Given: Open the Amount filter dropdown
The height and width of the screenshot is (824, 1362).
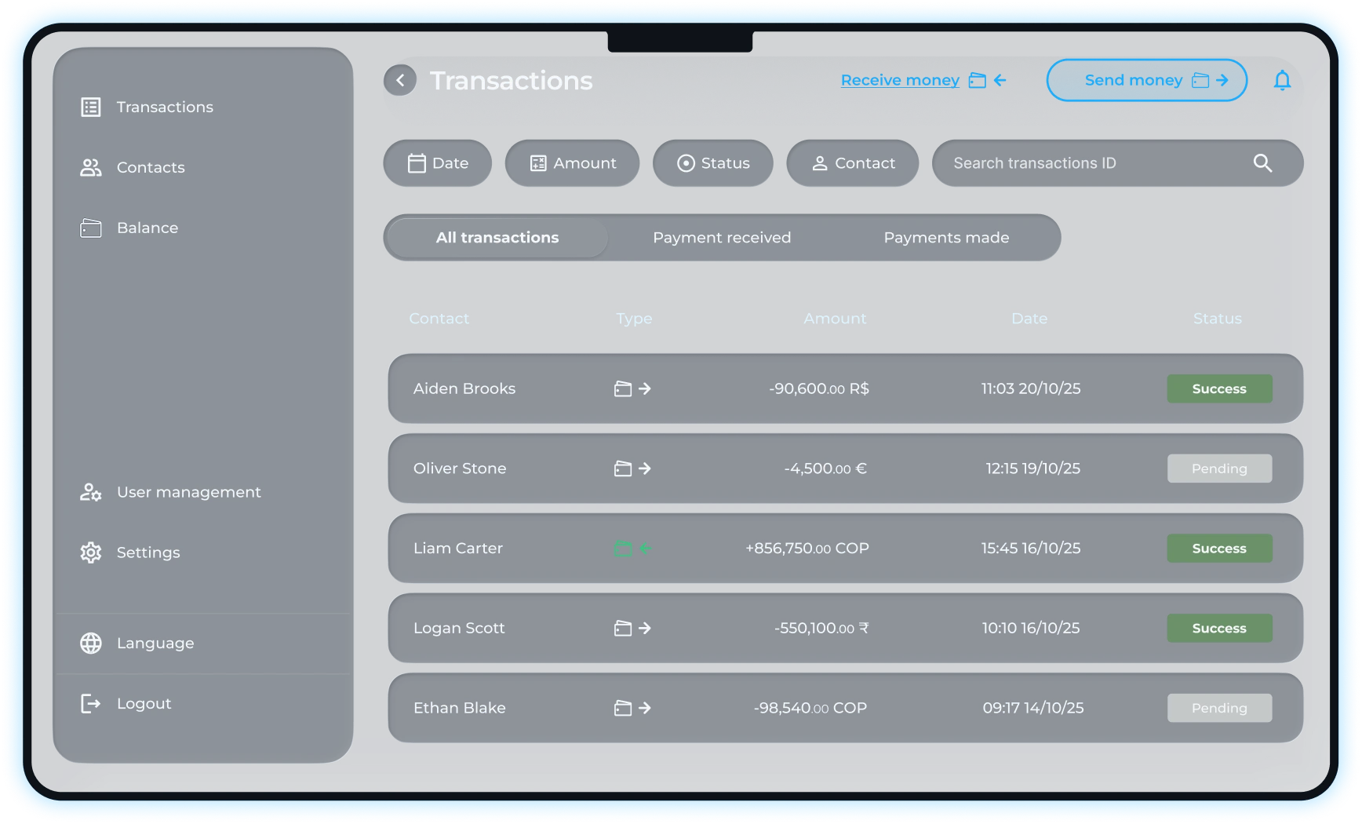Looking at the screenshot, I should [x=573, y=163].
